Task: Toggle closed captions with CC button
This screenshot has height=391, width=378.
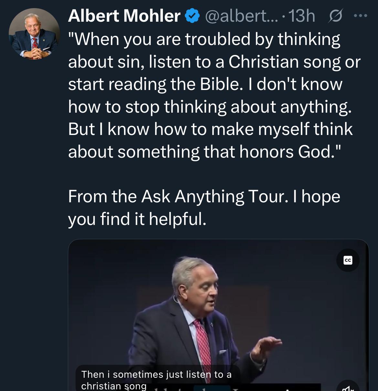Action: (348, 260)
